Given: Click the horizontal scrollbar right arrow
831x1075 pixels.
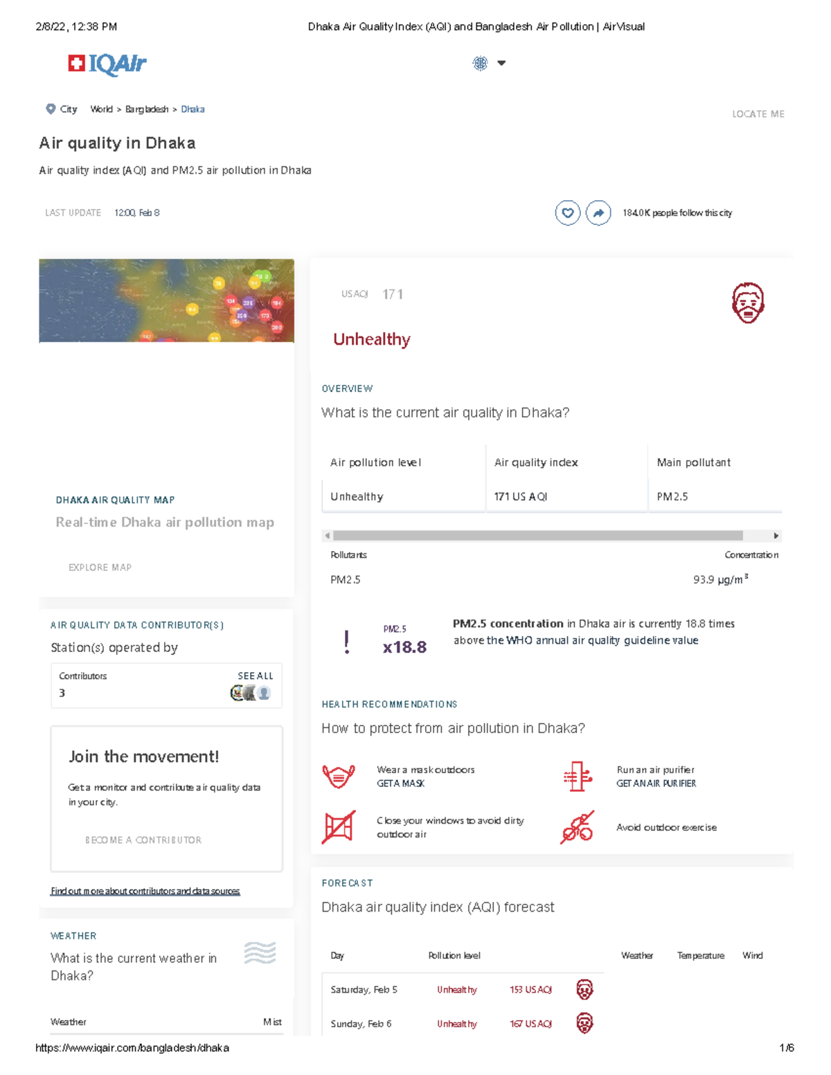Looking at the screenshot, I should pyautogui.click(x=776, y=536).
